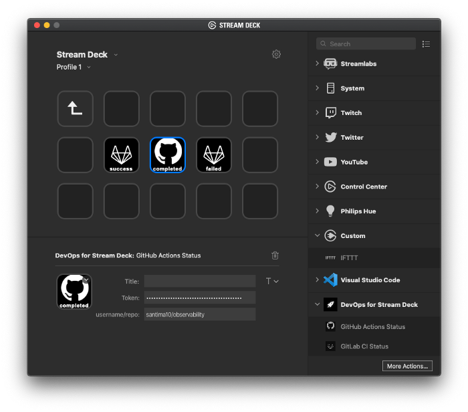Click the IFTTT action icon
Viewport: 468px width, 412px height.
point(330,258)
